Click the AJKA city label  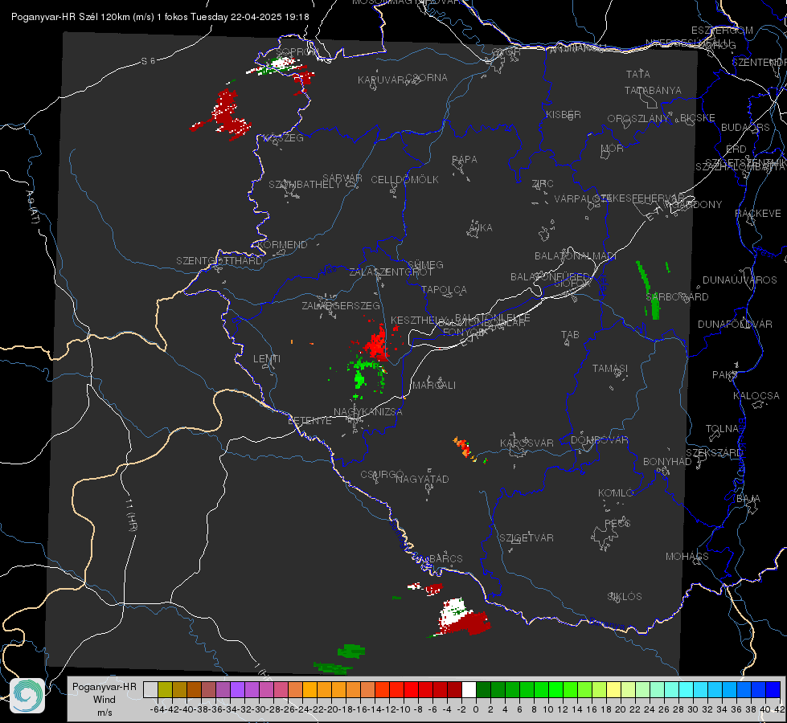pos(481,227)
